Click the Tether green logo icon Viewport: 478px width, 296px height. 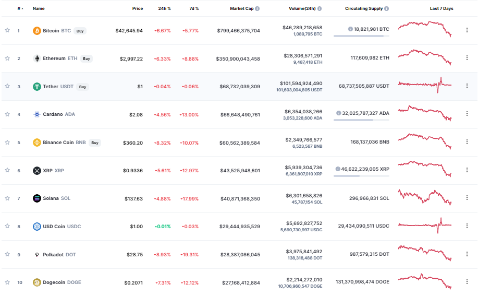(x=37, y=87)
